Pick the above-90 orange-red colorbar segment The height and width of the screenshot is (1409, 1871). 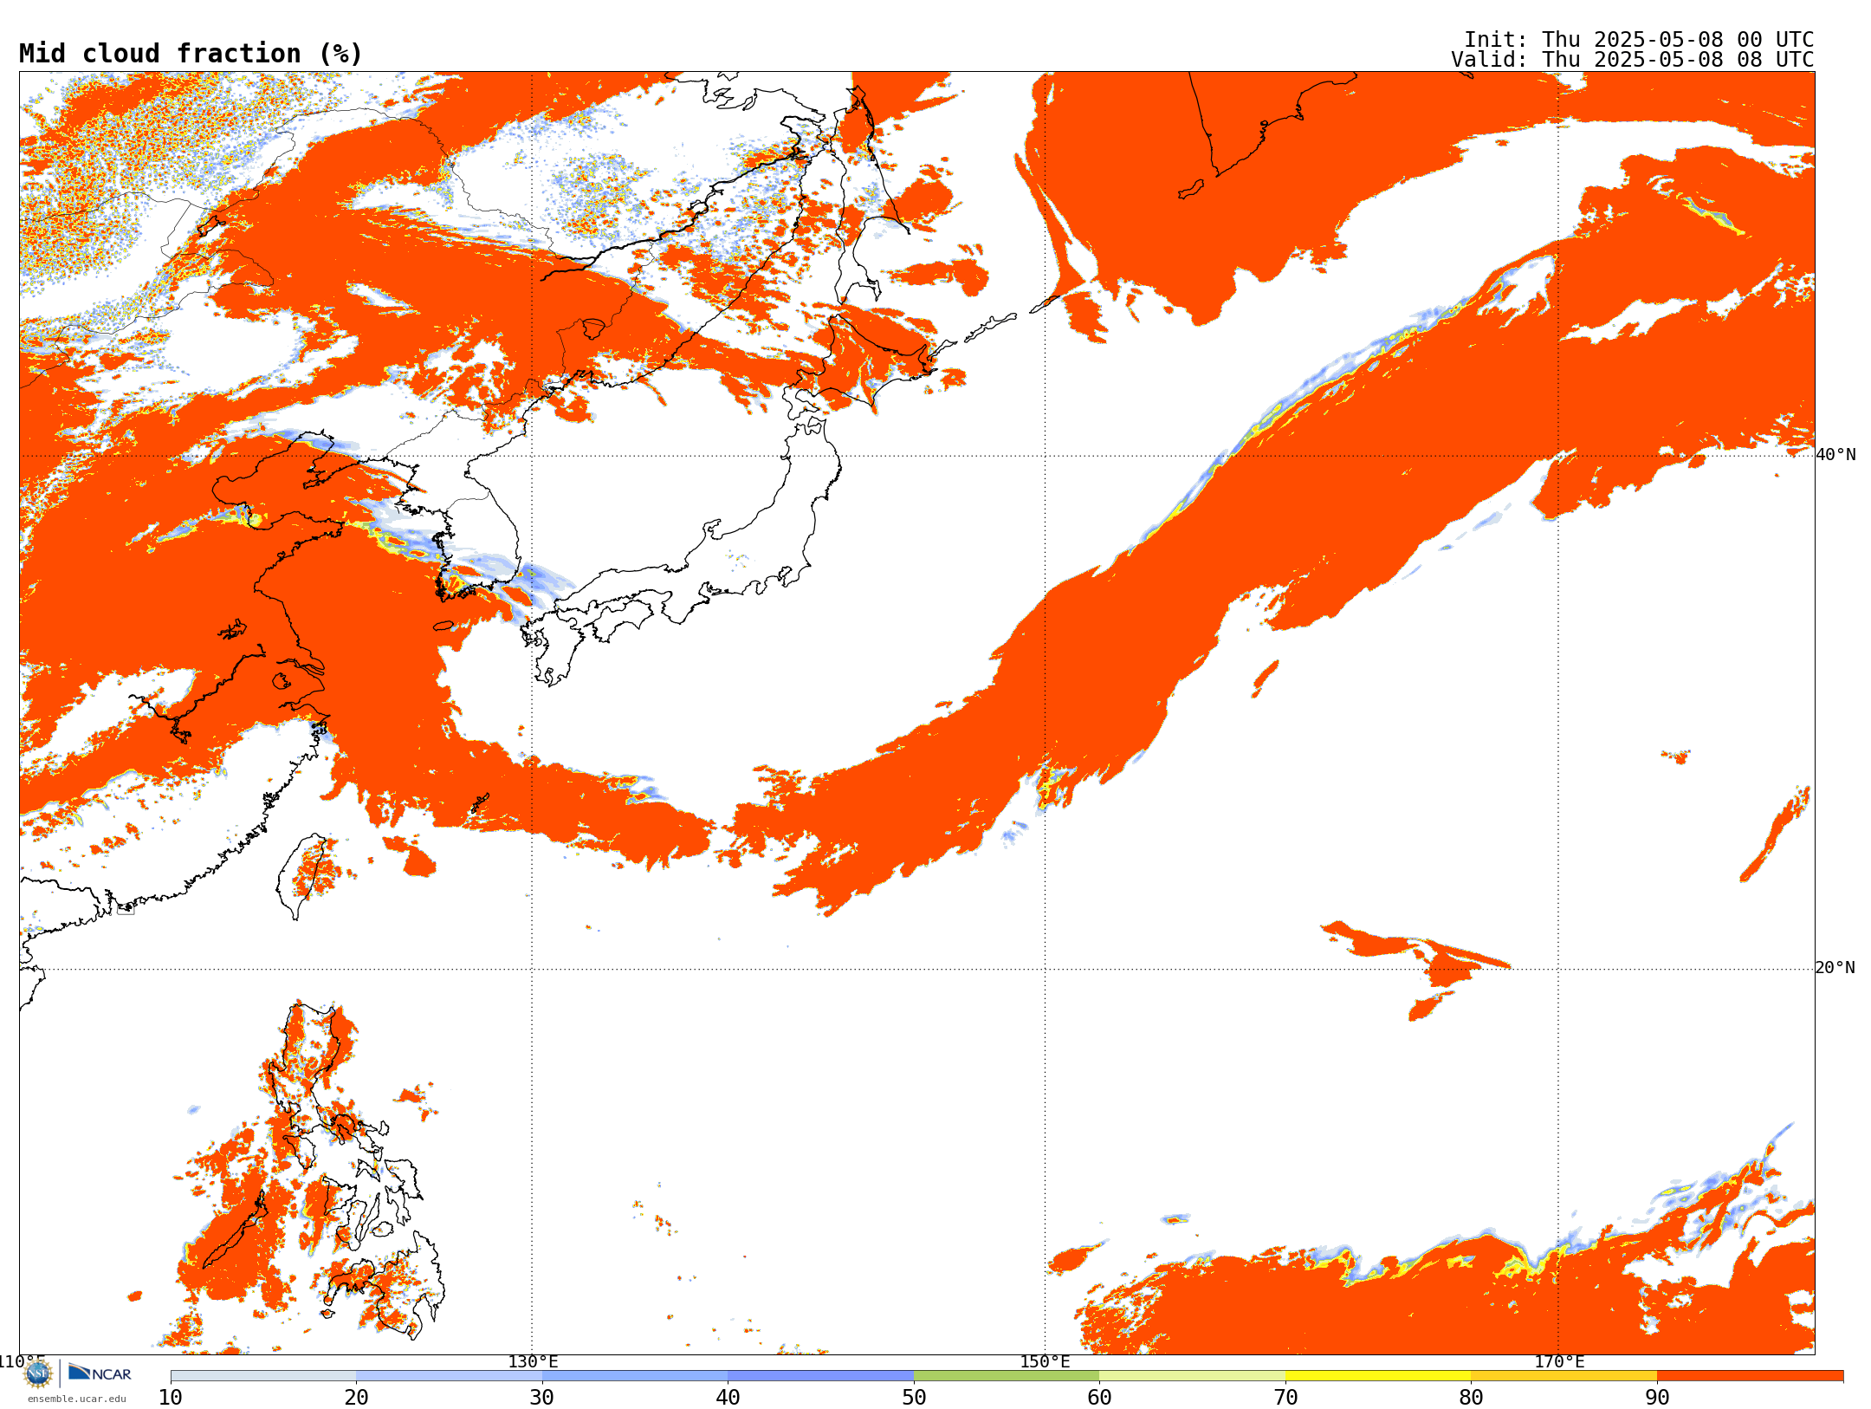[1750, 1376]
